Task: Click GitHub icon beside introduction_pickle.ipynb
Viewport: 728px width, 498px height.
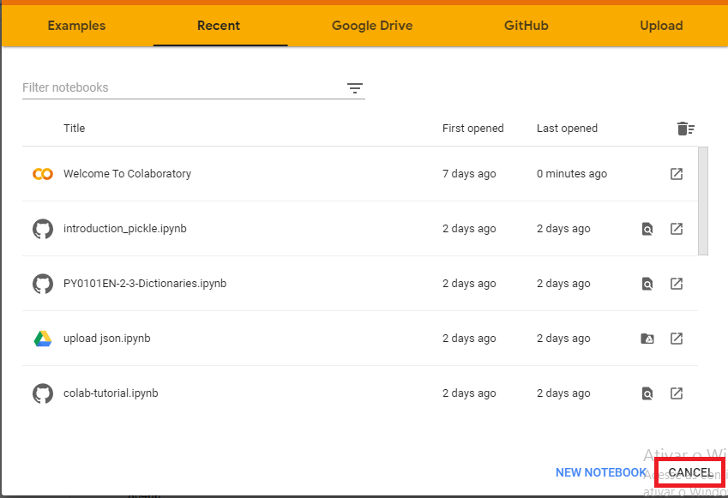Action: point(43,229)
